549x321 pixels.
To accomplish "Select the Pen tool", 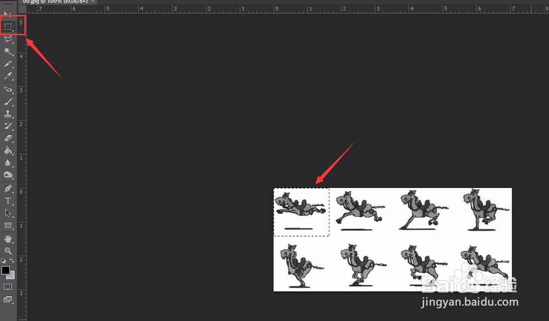I will [8, 188].
